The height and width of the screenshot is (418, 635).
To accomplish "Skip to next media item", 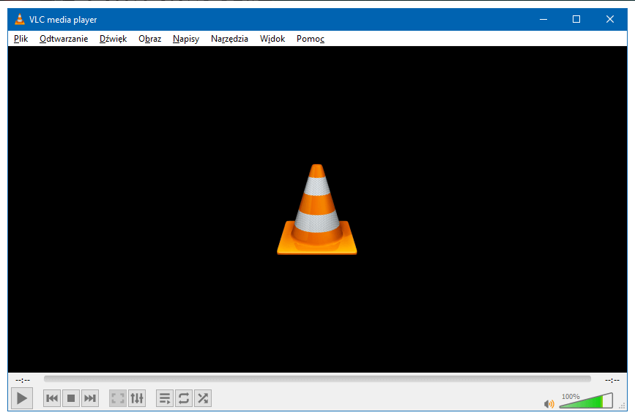I will (89, 398).
